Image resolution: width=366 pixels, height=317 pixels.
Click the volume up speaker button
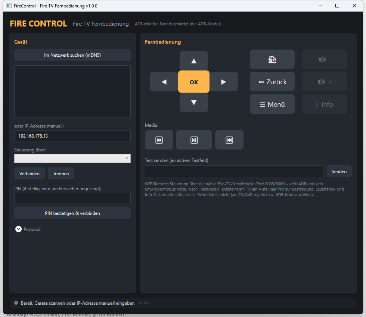point(325,82)
